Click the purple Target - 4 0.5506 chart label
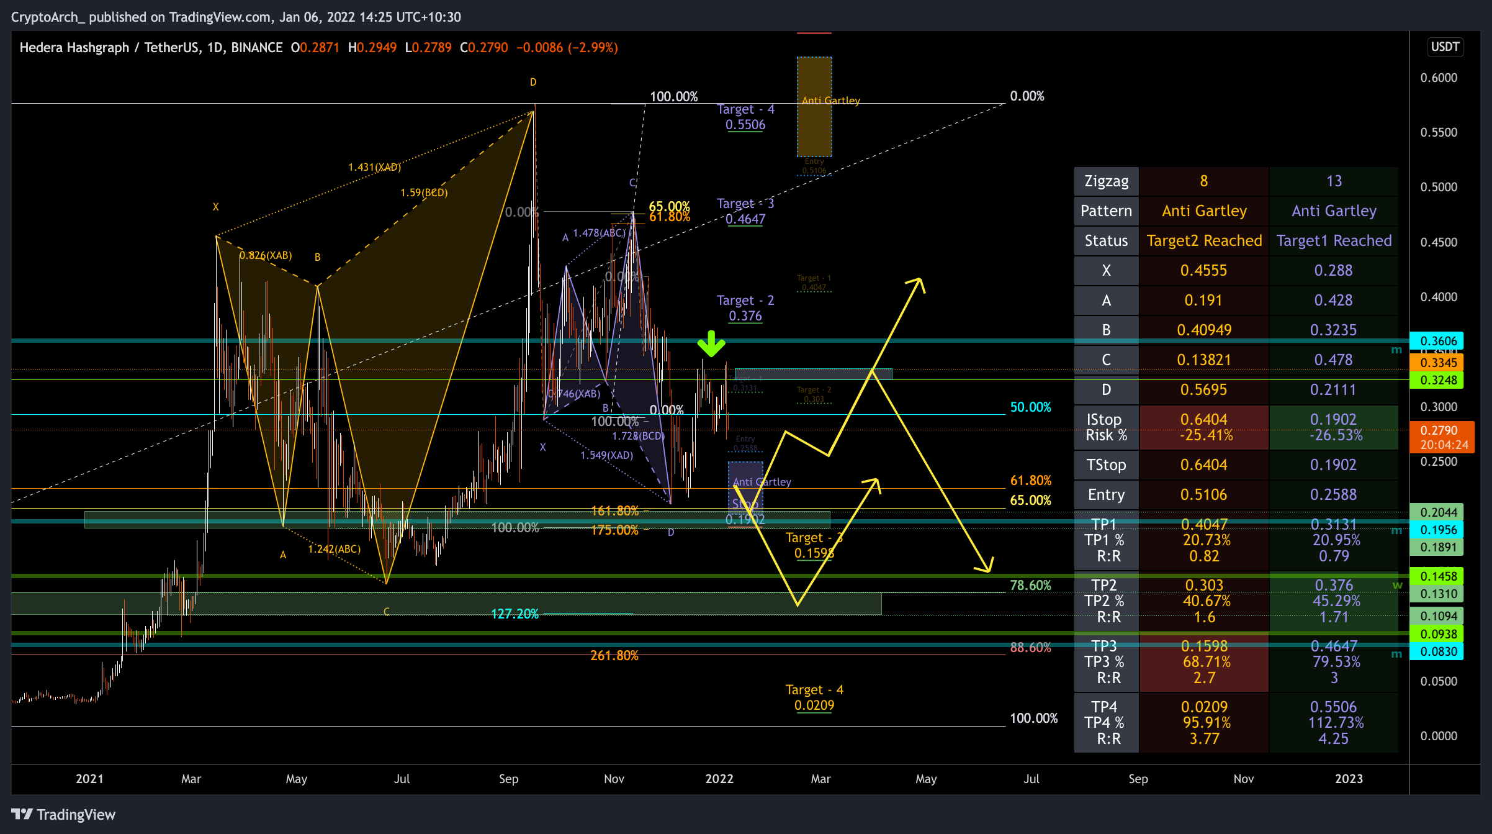Screen dimensions: 1492x834 (x=745, y=117)
